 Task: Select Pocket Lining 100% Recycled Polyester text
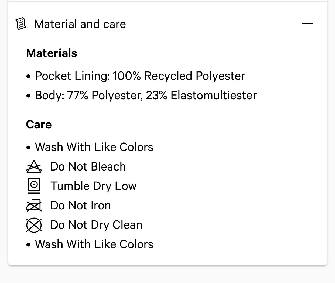coord(140,76)
